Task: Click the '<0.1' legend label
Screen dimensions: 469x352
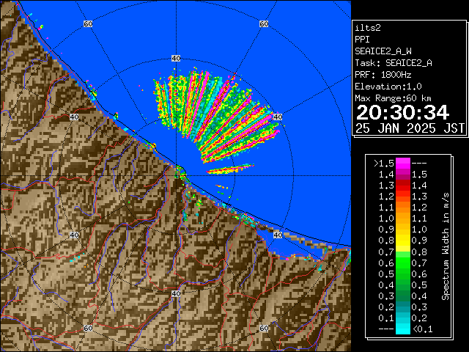Action: click(423, 329)
